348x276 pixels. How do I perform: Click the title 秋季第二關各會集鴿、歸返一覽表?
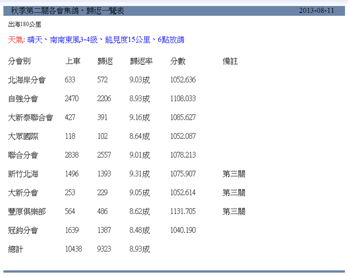coord(68,10)
